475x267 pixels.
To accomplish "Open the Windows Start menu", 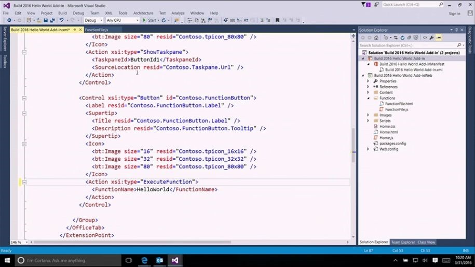I will (7, 260).
